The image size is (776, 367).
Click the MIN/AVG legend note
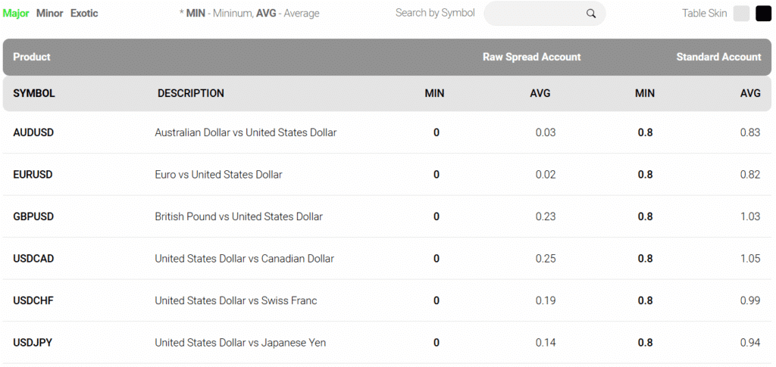pyautogui.click(x=249, y=14)
